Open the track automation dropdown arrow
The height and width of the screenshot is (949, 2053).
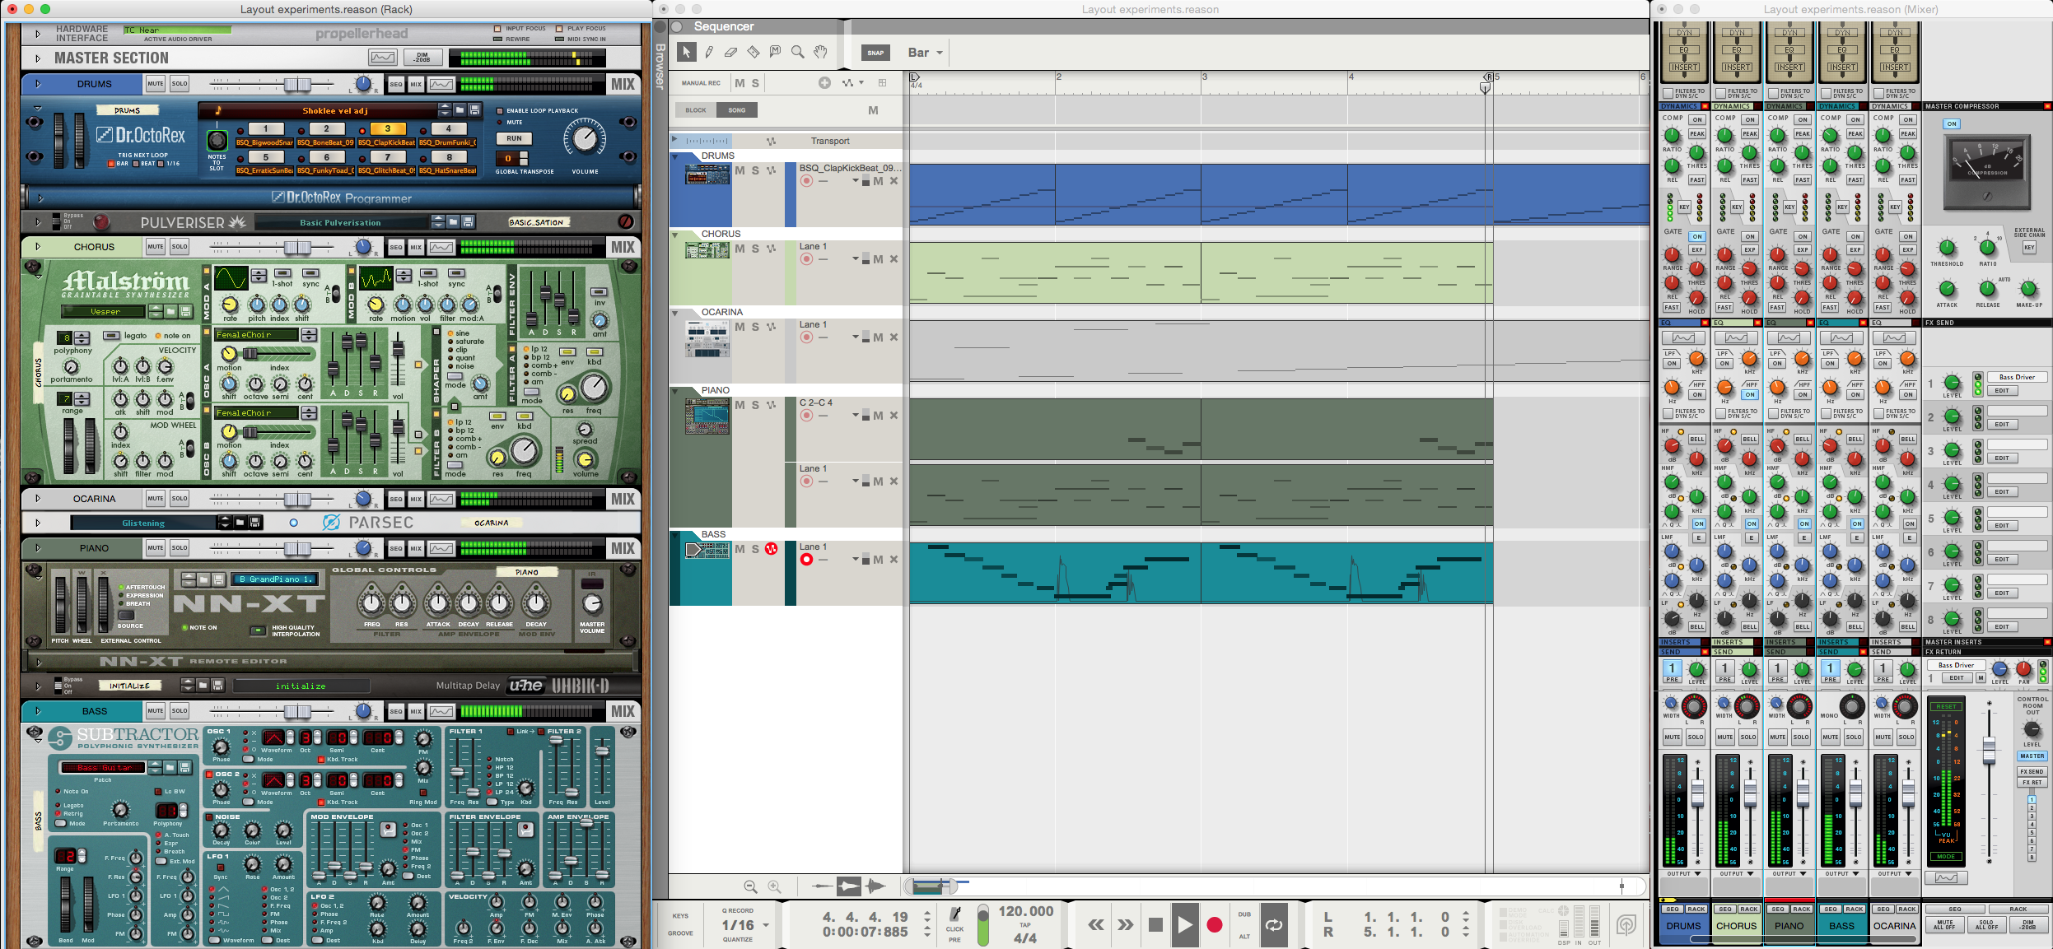tap(861, 82)
